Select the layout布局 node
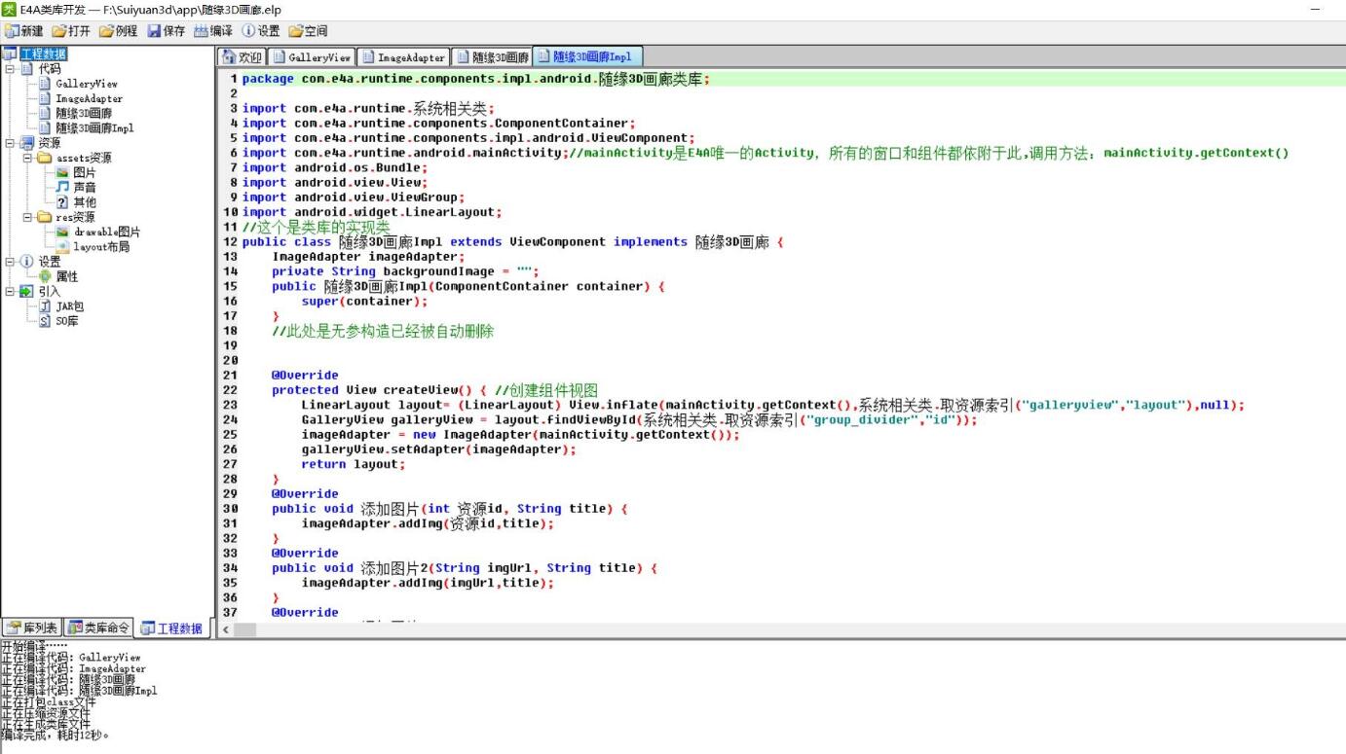Image resolution: width=1346 pixels, height=754 pixels. point(101,246)
